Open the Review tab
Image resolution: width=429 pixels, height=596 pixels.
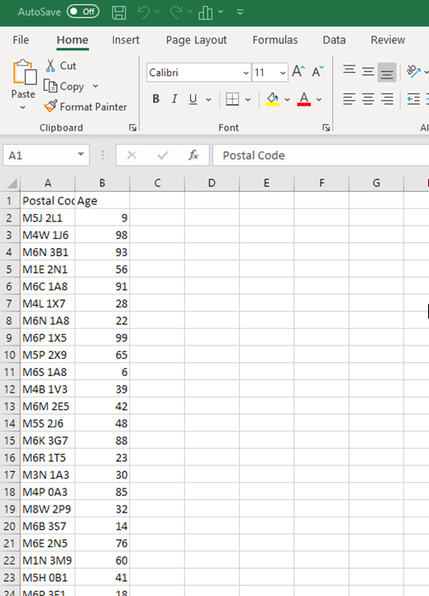click(x=388, y=40)
